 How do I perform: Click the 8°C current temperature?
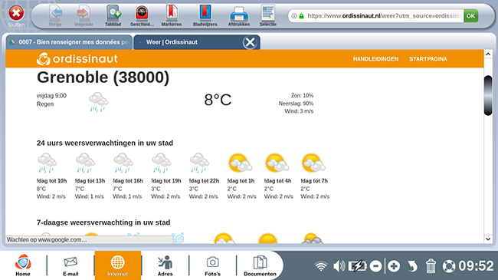pyautogui.click(x=218, y=100)
